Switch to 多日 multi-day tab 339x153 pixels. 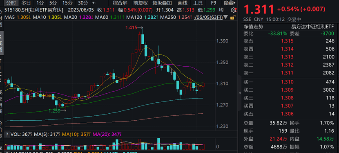click(26, 3)
